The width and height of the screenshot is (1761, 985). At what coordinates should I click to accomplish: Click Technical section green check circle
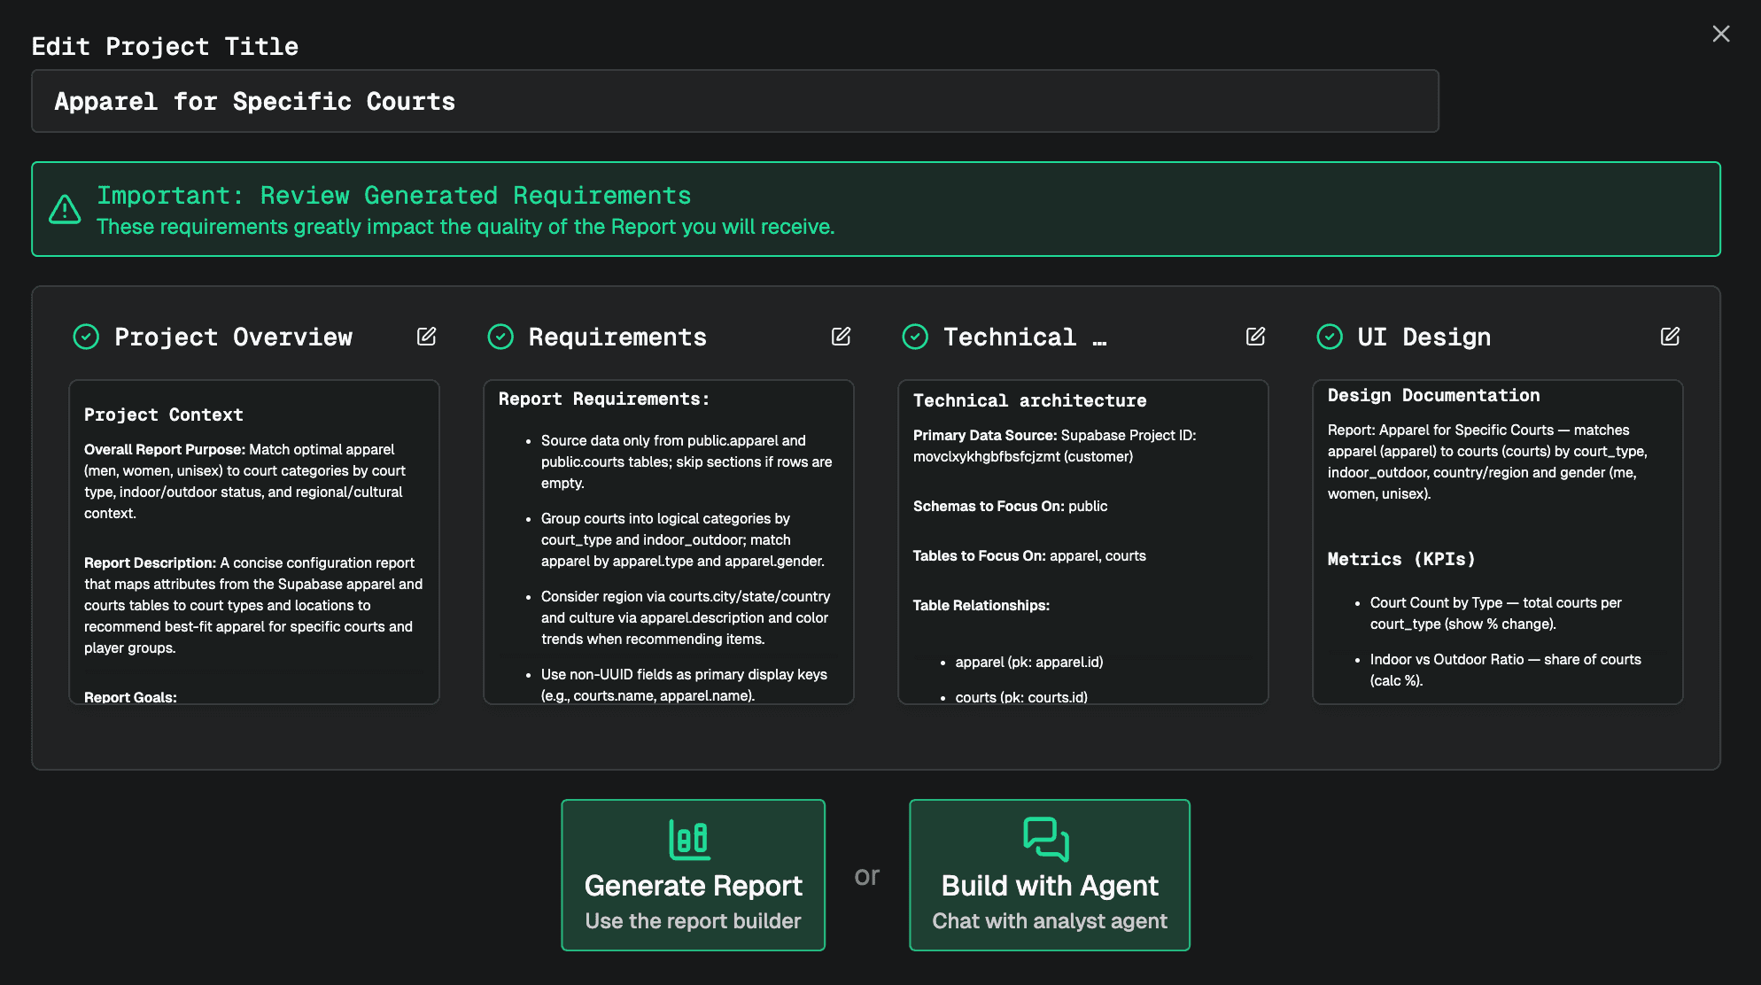tap(915, 337)
